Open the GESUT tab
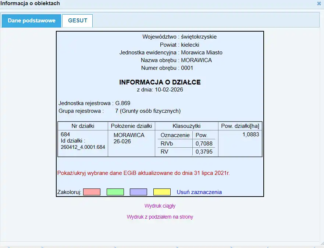324x248 pixels. 78,21
